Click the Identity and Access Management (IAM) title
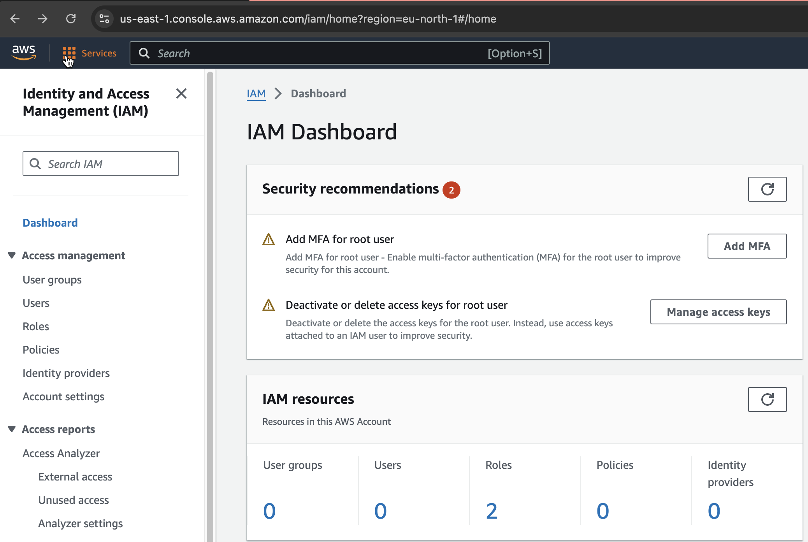The width and height of the screenshot is (808, 542). (x=86, y=102)
